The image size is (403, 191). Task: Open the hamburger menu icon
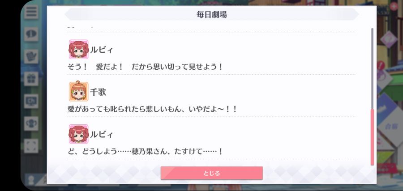tap(31, 12)
